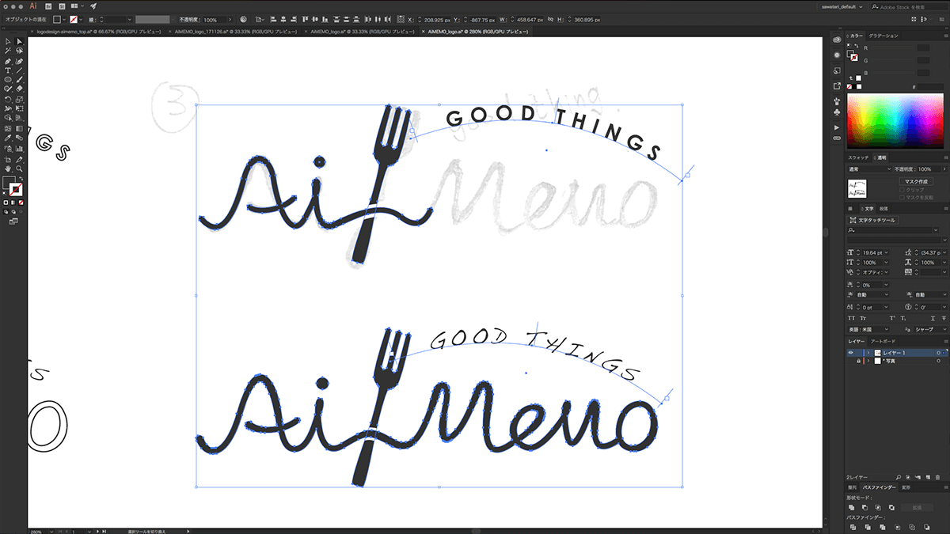The image size is (950, 534).
Task: Select the Rotate tool
Action: pyautogui.click(x=7, y=99)
